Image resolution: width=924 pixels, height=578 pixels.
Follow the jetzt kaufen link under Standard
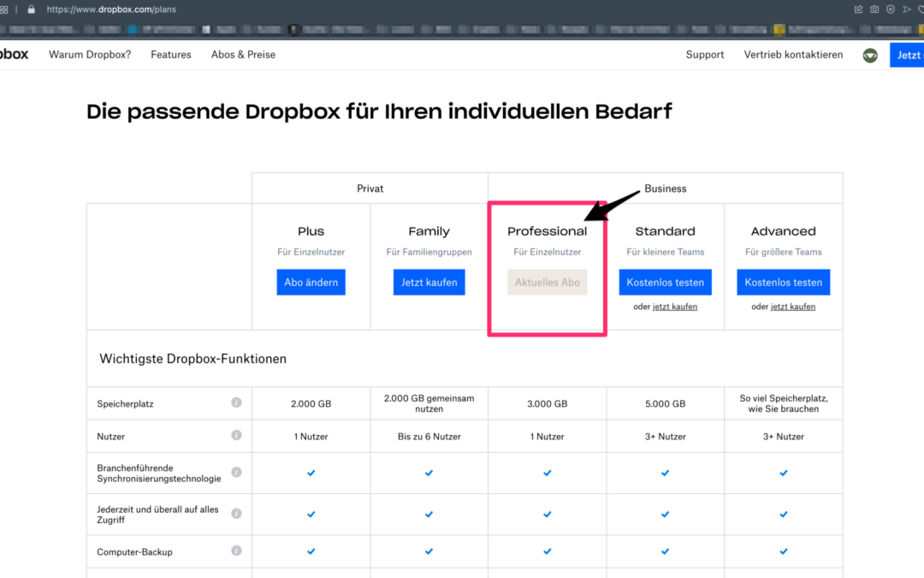coord(675,307)
